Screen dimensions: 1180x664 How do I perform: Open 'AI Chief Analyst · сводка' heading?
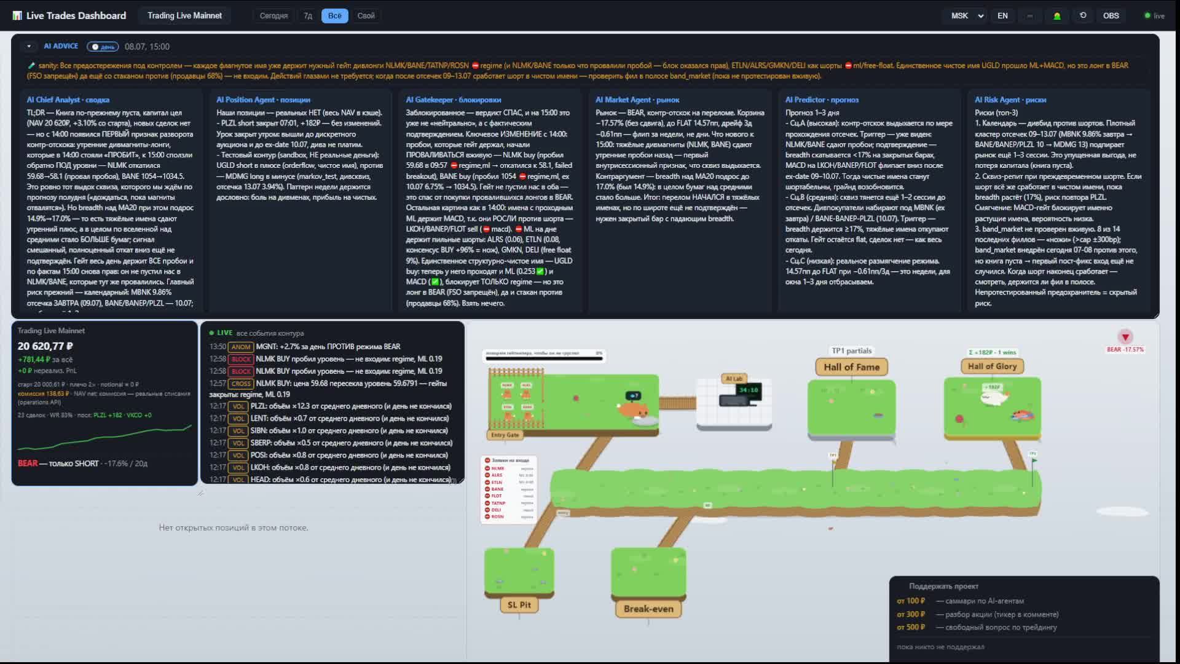[68, 100]
